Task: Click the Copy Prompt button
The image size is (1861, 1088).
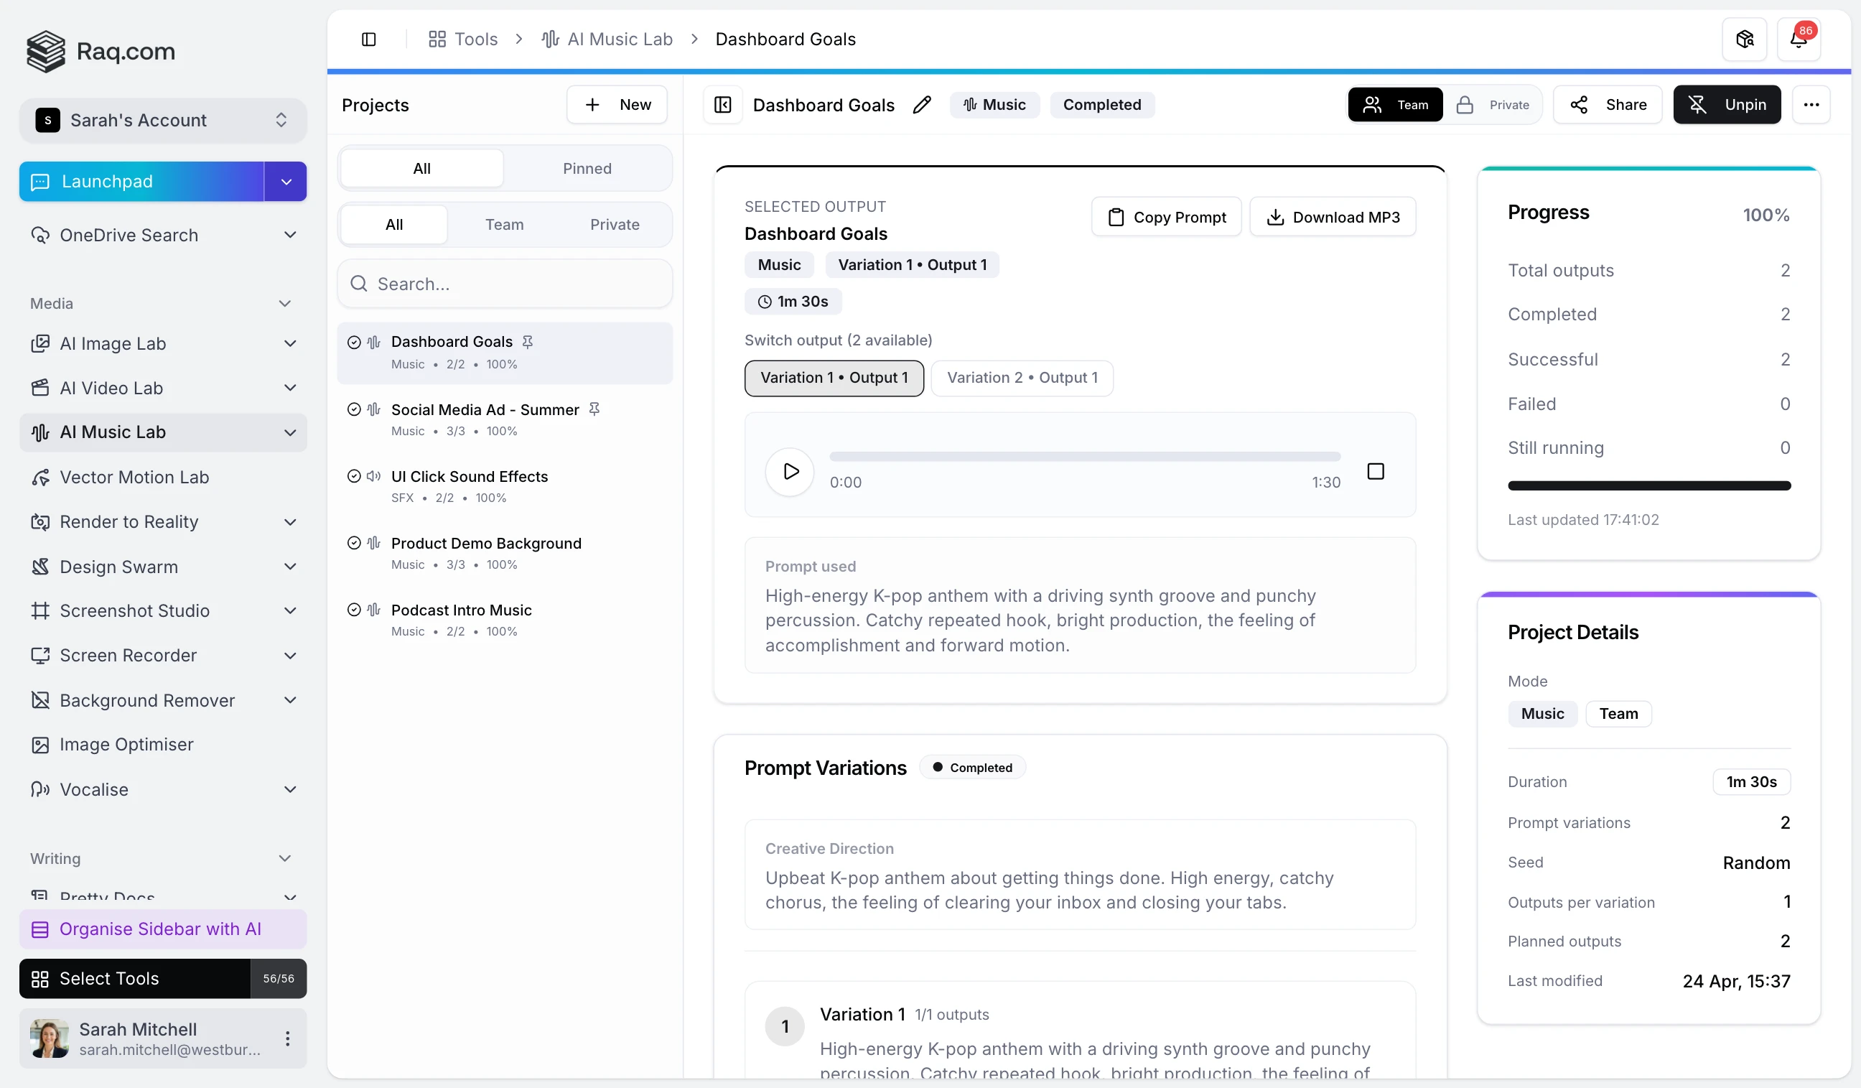Action: [1166, 217]
